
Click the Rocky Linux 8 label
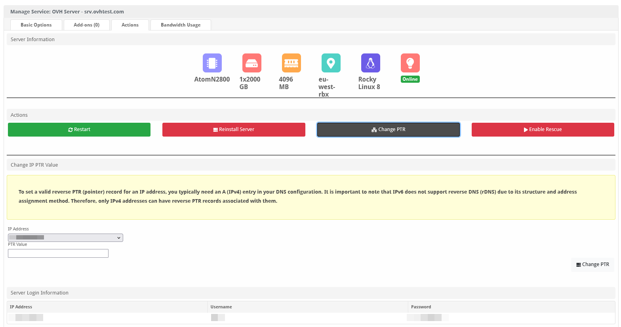click(369, 83)
